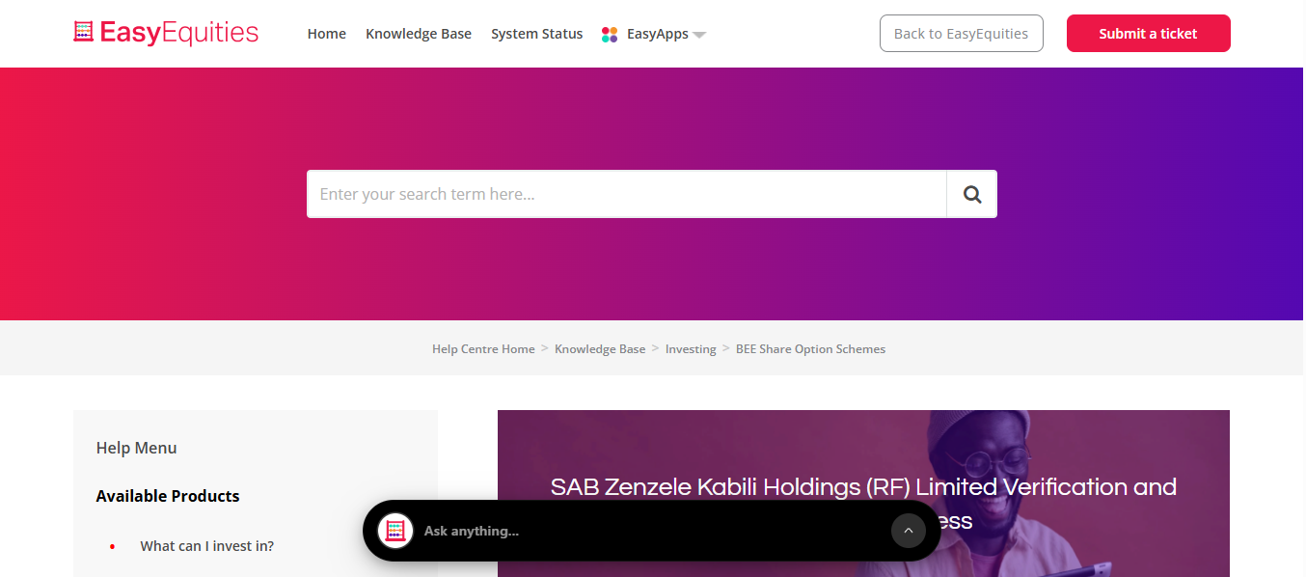Focus the search term input field

coord(627,194)
